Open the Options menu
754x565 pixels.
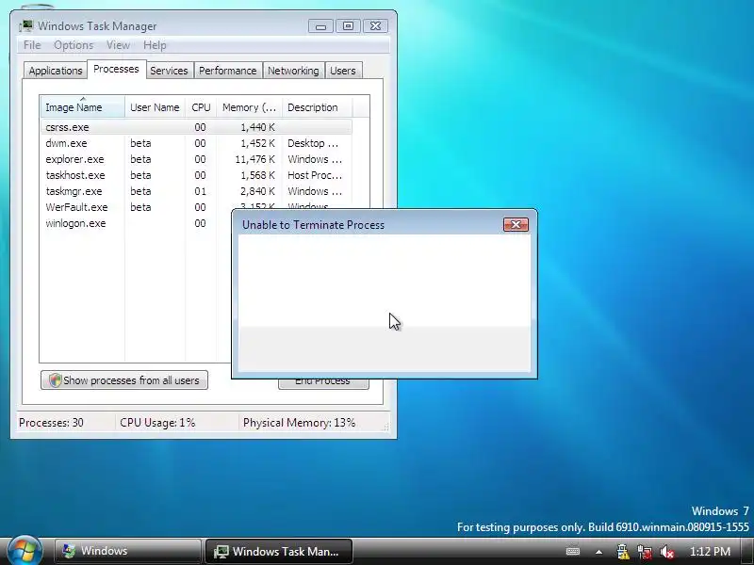tap(74, 45)
